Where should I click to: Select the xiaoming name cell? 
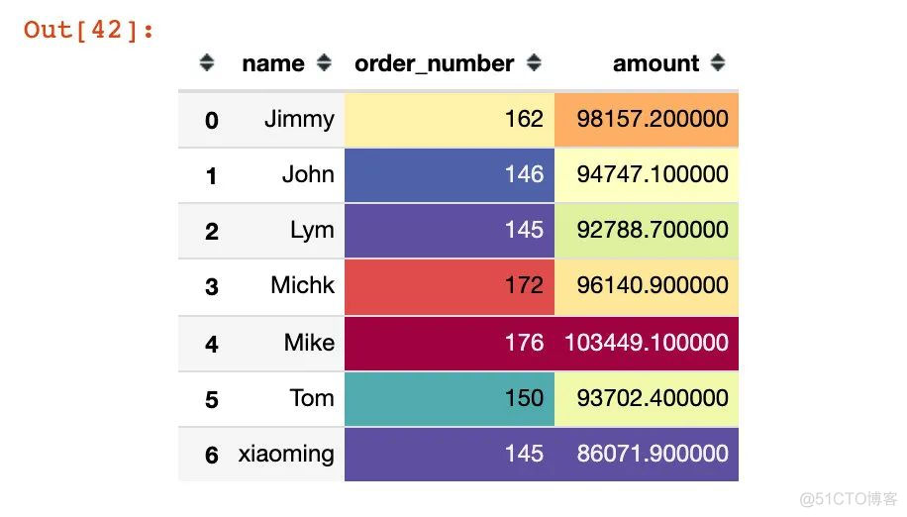click(x=286, y=455)
